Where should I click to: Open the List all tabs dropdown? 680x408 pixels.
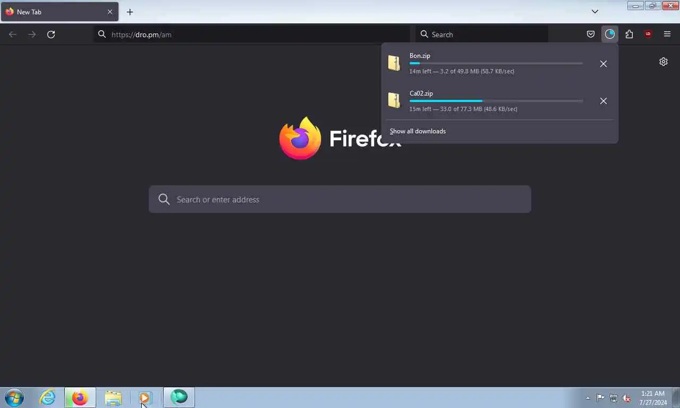coord(595,12)
